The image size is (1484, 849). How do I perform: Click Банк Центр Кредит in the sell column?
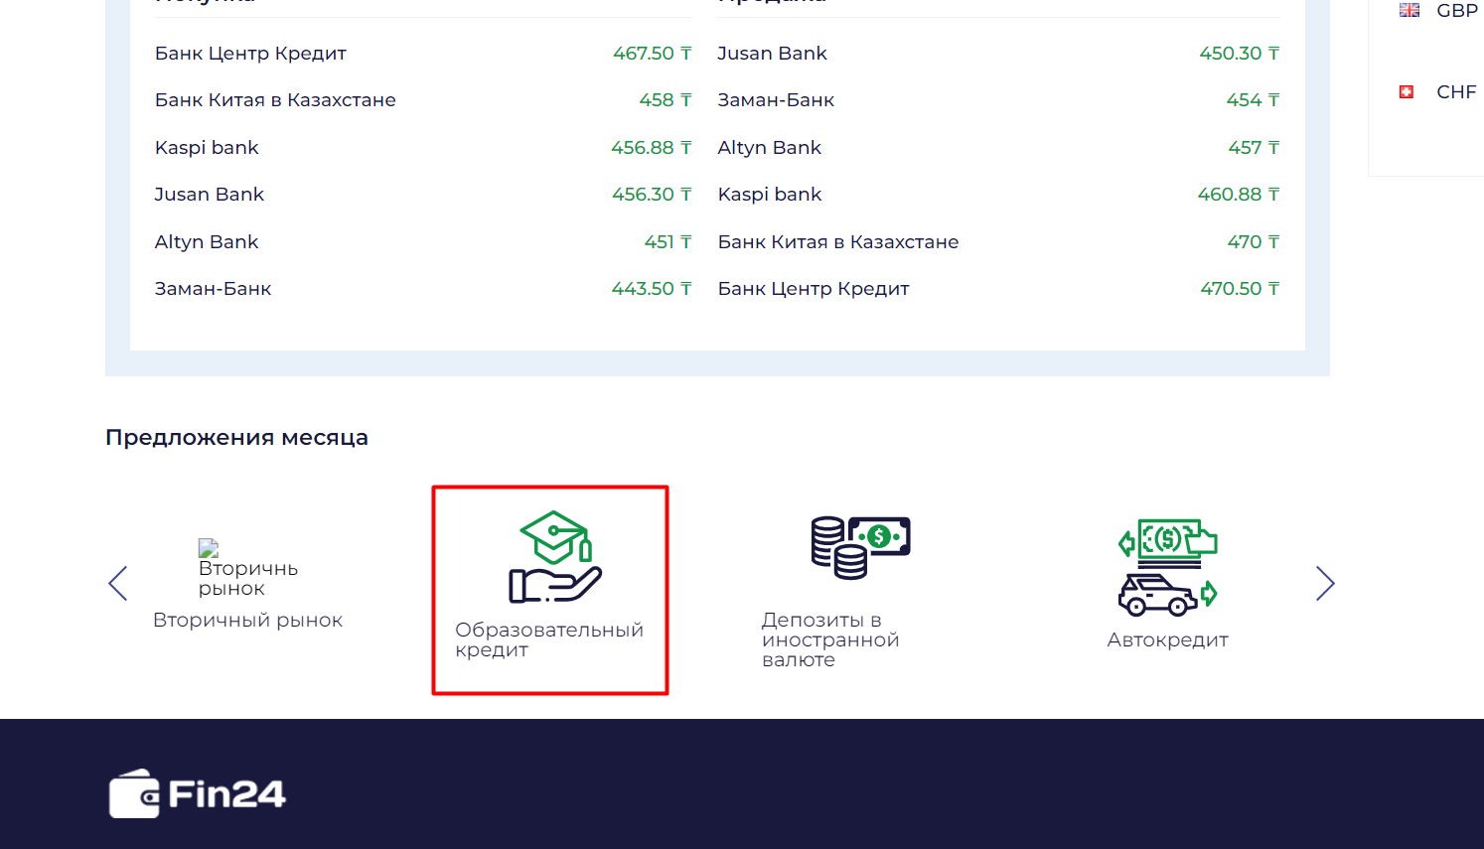(x=814, y=289)
